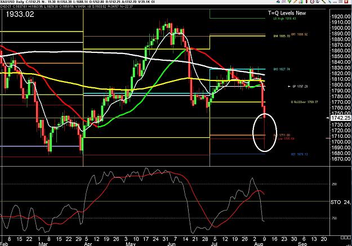This screenshot has height=246, width=352.
Task: Click the 1670.00 price axis label
Action: (341, 159)
